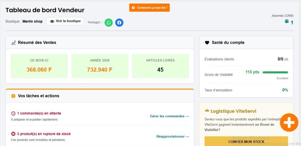The width and height of the screenshot is (301, 146).
Task: Click the green Score de Visibilité progress bar
Action: point(275,72)
